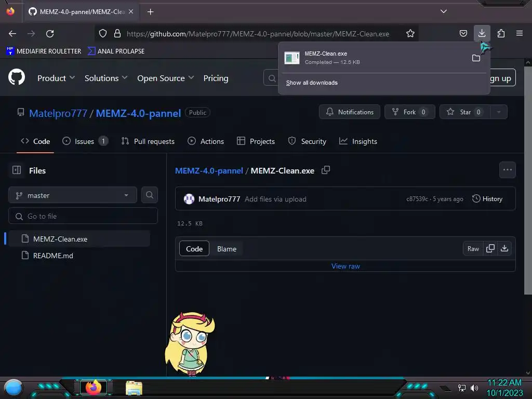Open the Insights tab

(x=358, y=141)
